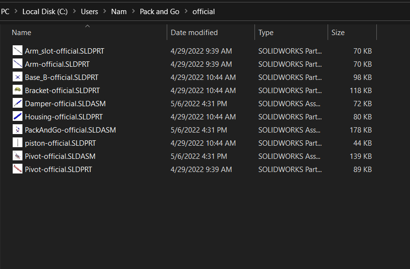
Task: Expand chevron between PC and Local Disk
Action: pos(16,11)
